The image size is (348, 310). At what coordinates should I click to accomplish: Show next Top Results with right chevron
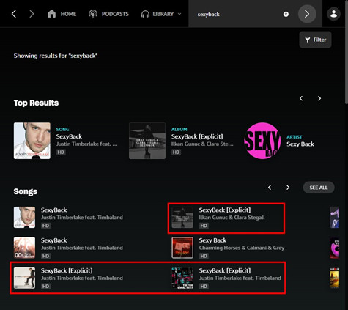(319, 98)
